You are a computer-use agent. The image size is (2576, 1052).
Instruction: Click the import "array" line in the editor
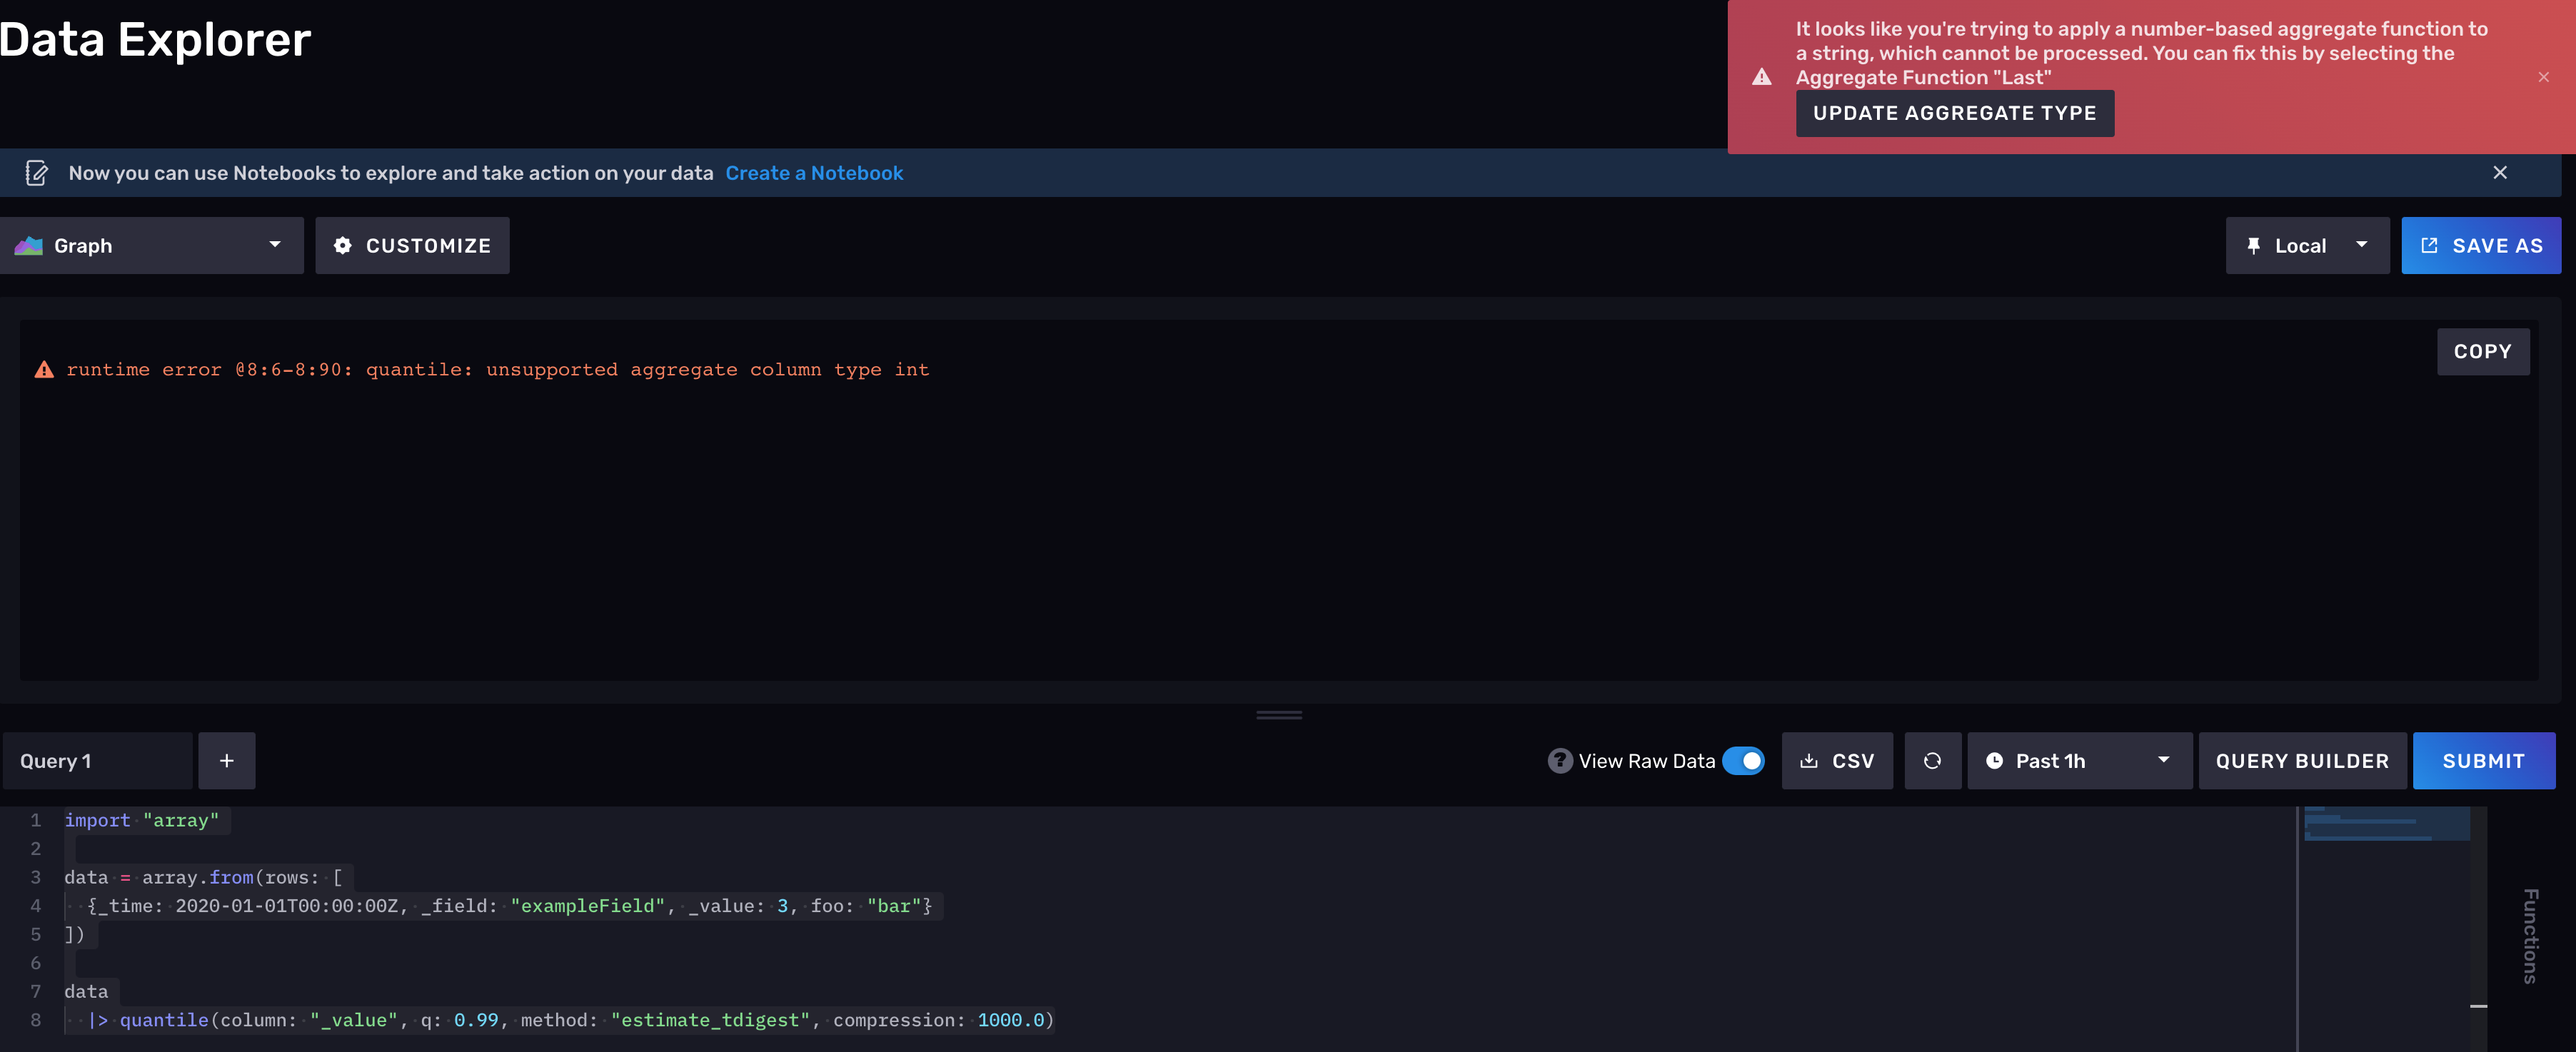point(142,820)
